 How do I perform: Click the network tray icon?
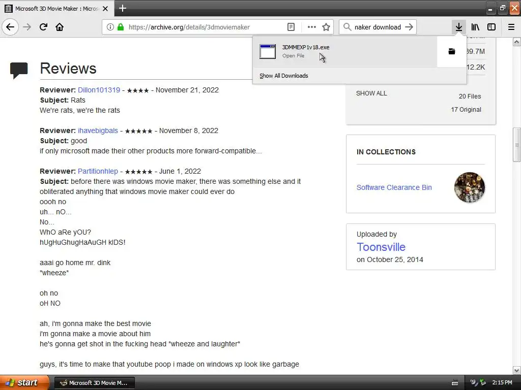[483, 383]
